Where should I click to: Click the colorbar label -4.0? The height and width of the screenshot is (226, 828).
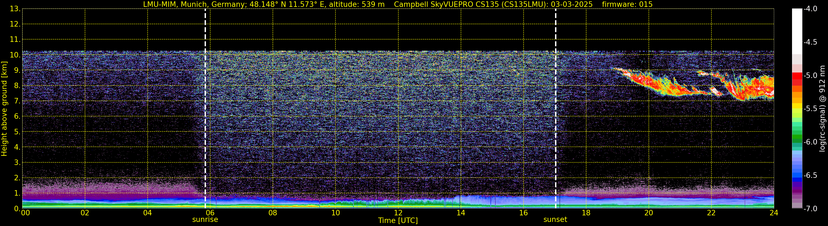[810, 9]
